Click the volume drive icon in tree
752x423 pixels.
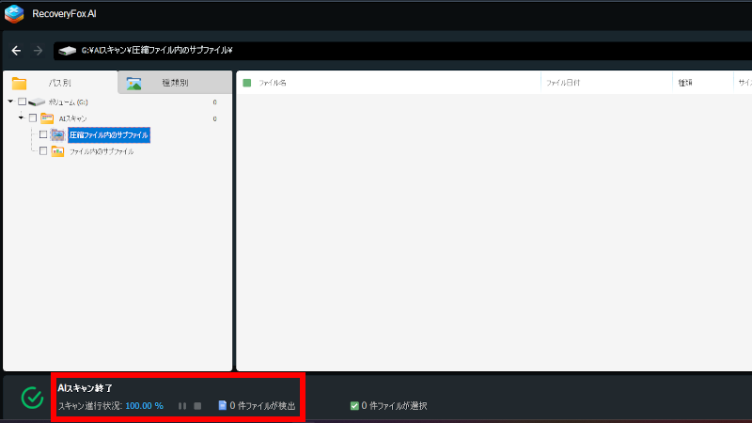37,102
